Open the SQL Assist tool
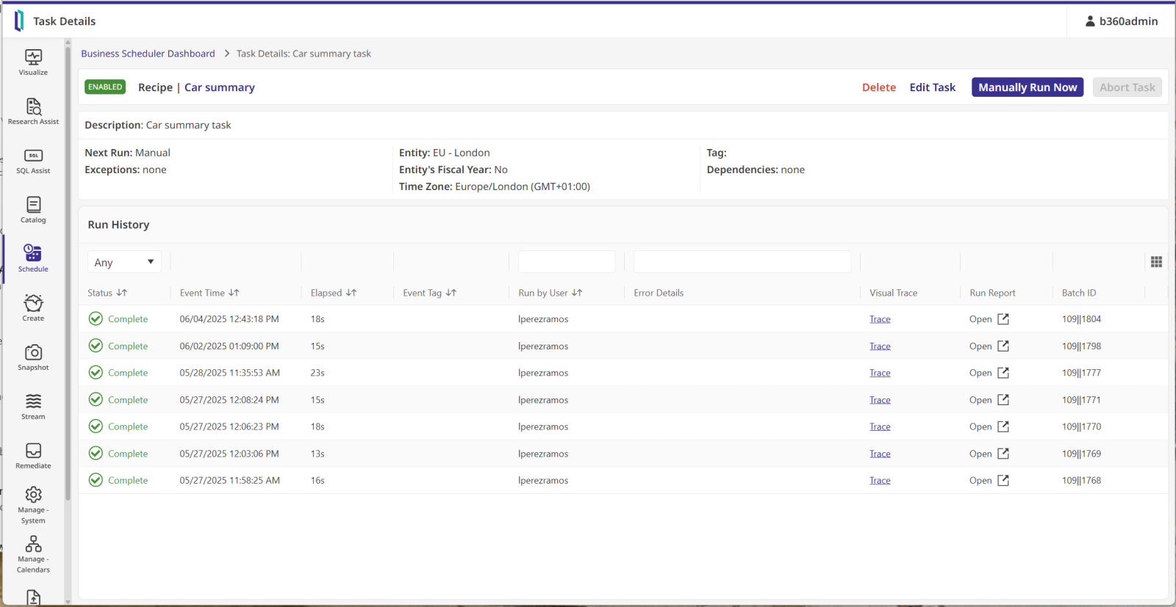Viewport: 1176px width, 607px height. point(33,160)
